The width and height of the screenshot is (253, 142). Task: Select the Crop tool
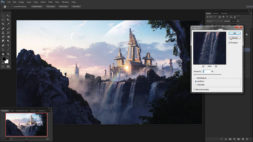pyautogui.click(x=3, y=24)
